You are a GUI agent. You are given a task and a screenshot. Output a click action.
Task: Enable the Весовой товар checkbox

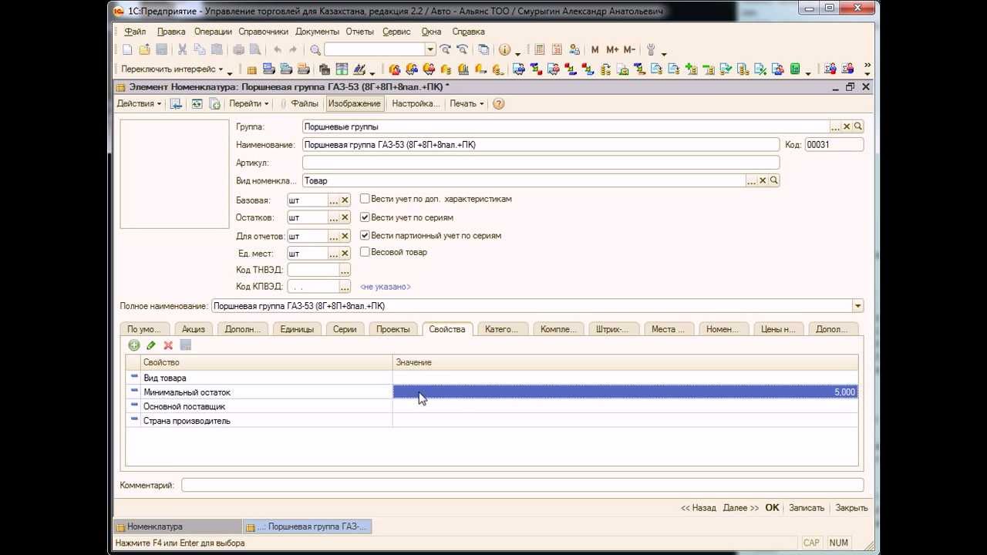365,252
